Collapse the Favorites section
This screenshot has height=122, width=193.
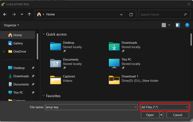[x=43, y=96]
